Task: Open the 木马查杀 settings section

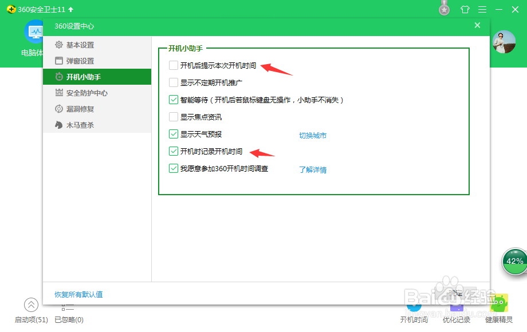Action: [x=97, y=125]
